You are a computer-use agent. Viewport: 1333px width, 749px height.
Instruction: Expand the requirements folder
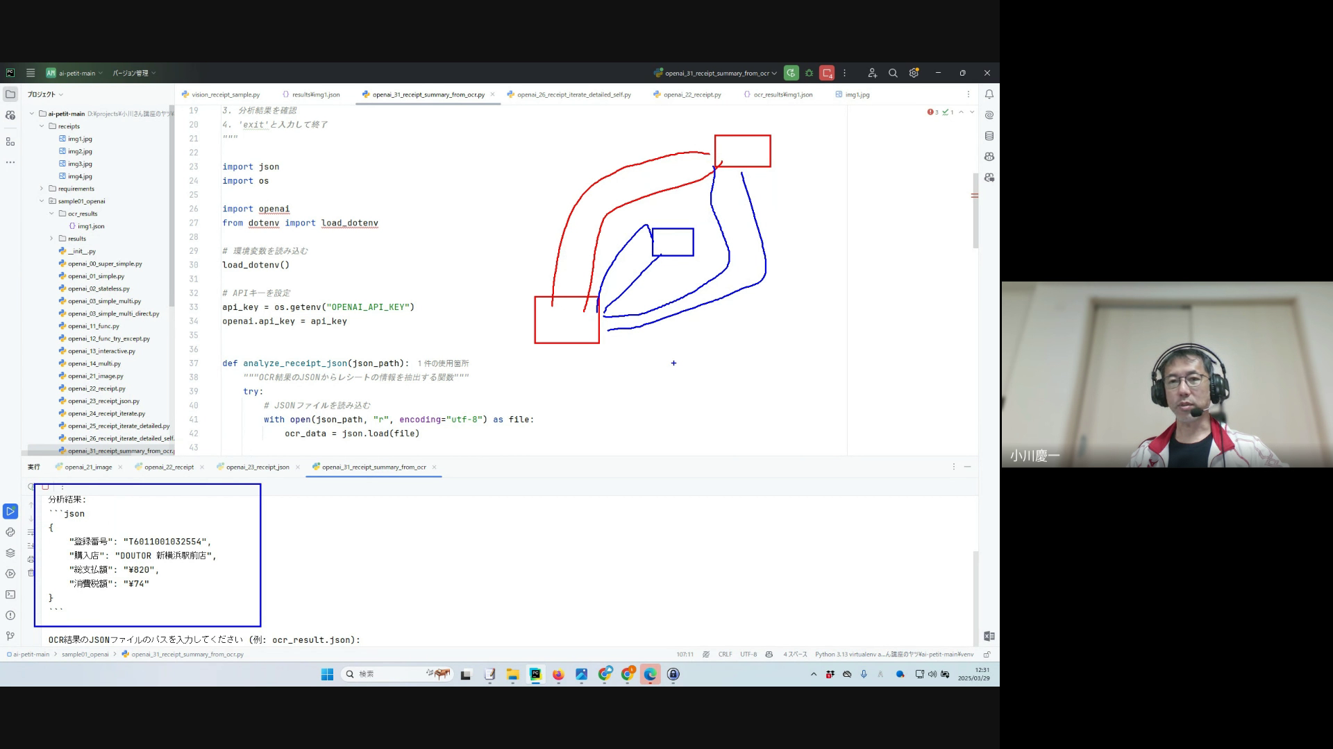[42, 189]
